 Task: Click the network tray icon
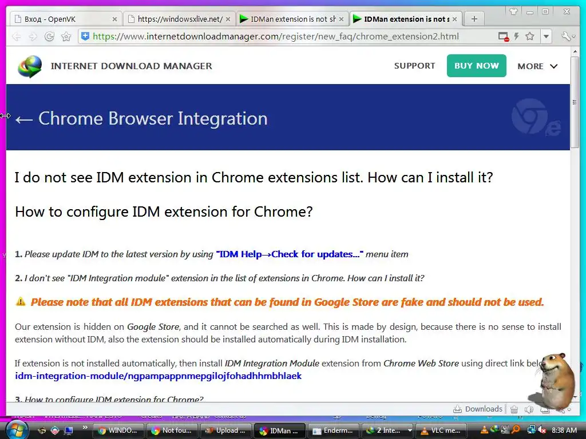pos(531,430)
